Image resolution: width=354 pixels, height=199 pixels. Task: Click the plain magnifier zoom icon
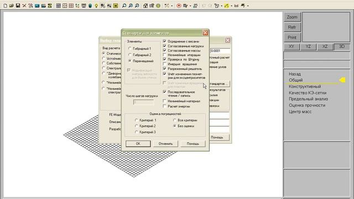click(x=124, y=6)
